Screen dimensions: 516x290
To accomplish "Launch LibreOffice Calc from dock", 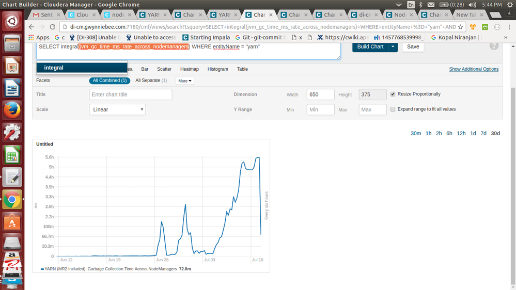I will tap(12, 155).
